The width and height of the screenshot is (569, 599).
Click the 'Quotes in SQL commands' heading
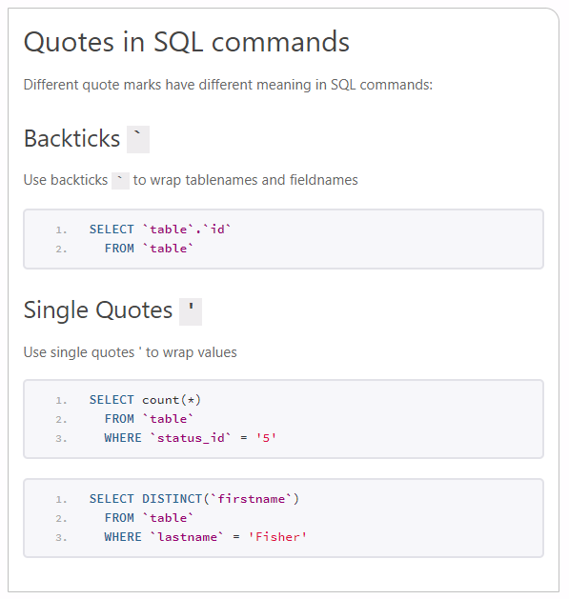pyautogui.click(x=187, y=42)
